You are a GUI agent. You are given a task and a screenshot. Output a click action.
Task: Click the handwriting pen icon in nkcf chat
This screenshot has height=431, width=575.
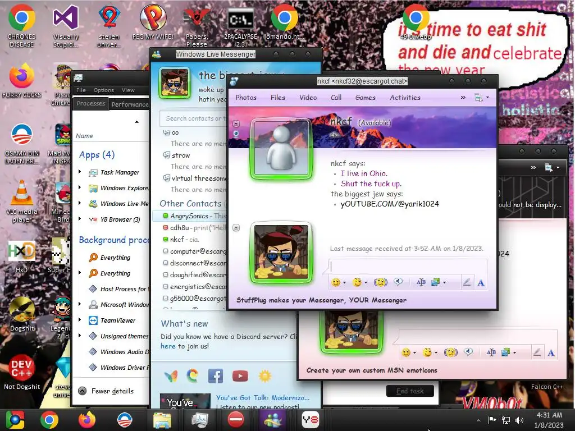click(467, 282)
